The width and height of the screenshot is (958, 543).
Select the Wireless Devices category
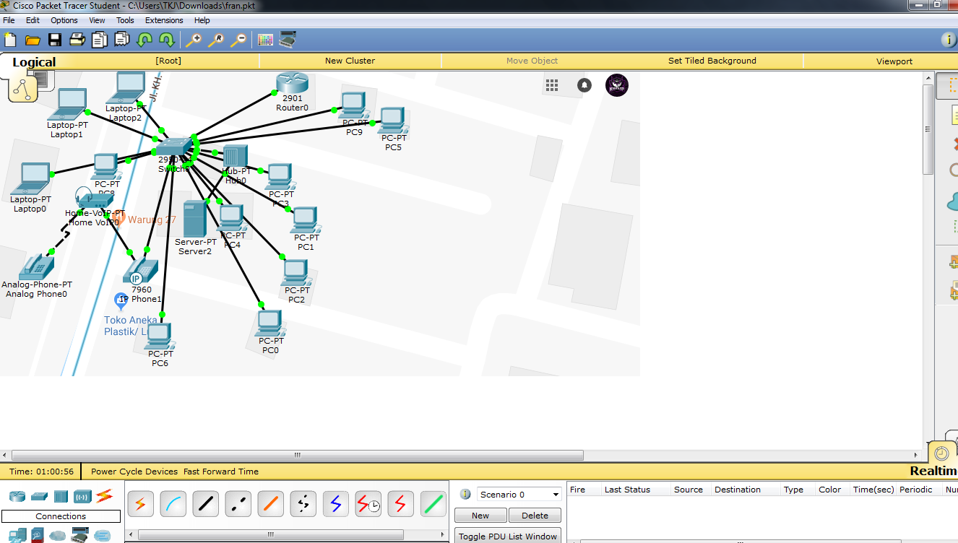click(x=82, y=496)
